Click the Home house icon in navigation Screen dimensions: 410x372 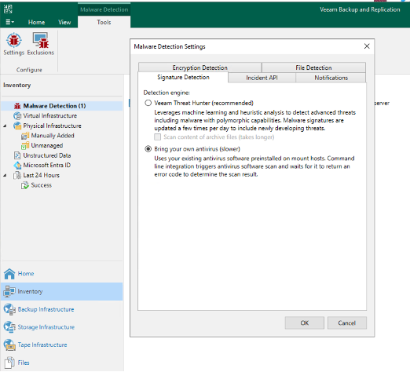9,274
